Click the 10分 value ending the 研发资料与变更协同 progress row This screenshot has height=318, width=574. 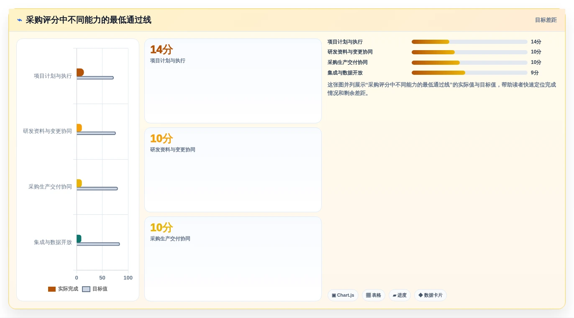(536, 52)
